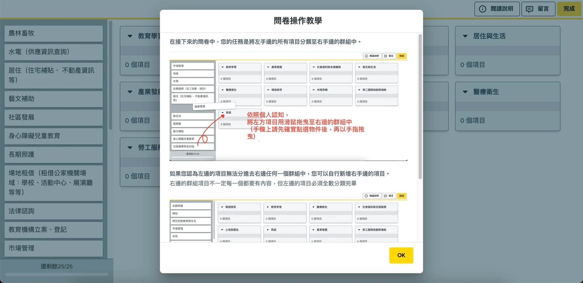The image size is (583, 283).
Task: Click the 完成 button
Action: pos(569,9)
